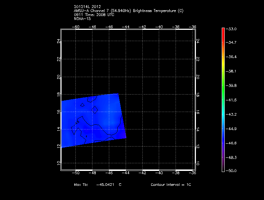This screenshot has width=264, height=200.
Task: Click the -36.4 color scale label
Action: pos(232,57)
